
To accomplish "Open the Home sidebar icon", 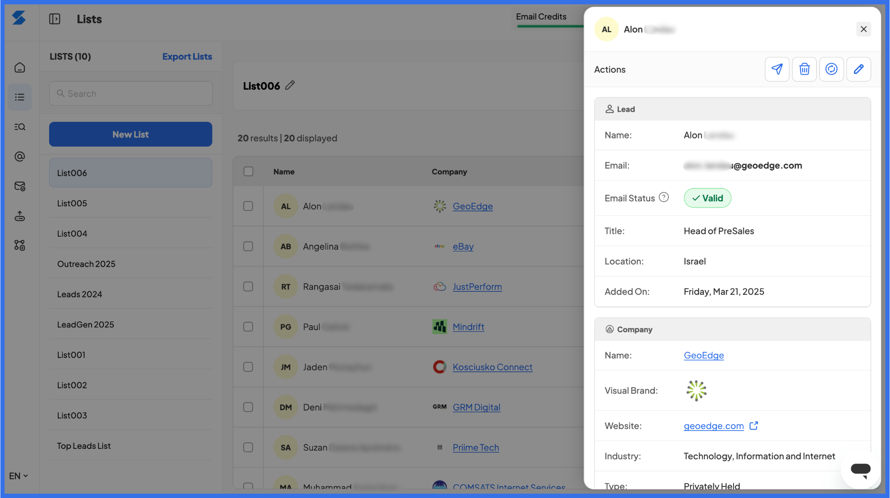I will (x=20, y=67).
